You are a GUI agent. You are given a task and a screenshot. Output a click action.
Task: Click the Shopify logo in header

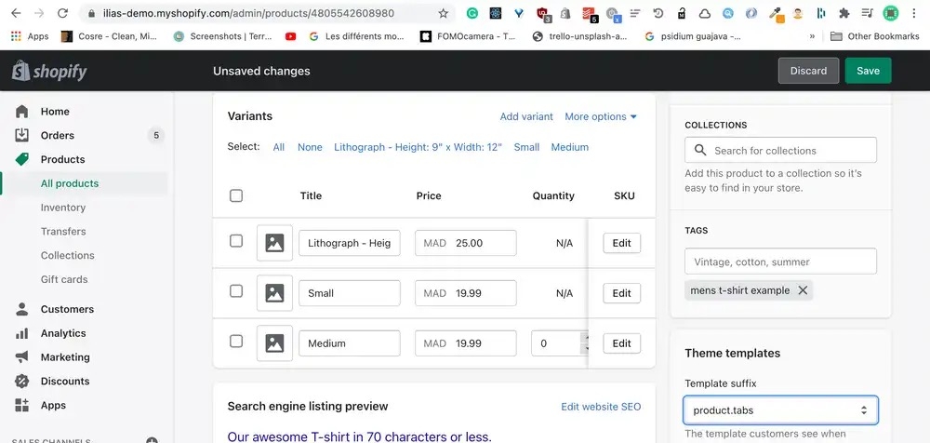point(49,72)
